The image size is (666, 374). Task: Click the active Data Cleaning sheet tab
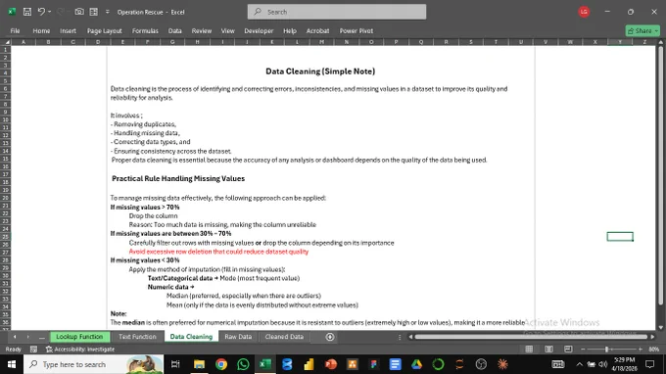coord(191,337)
